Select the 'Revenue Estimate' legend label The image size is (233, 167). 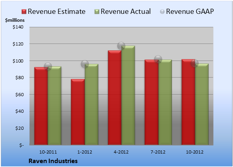pyautogui.click(x=57, y=11)
